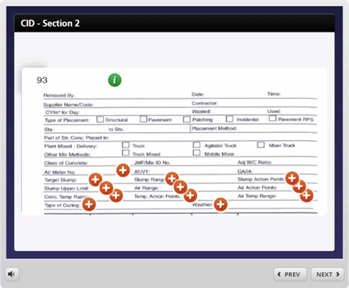Image resolution: width=349 pixels, height=288 pixels.
Task: Tick the Mobile Mixer checkbox
Action: (x=196, y=153)
